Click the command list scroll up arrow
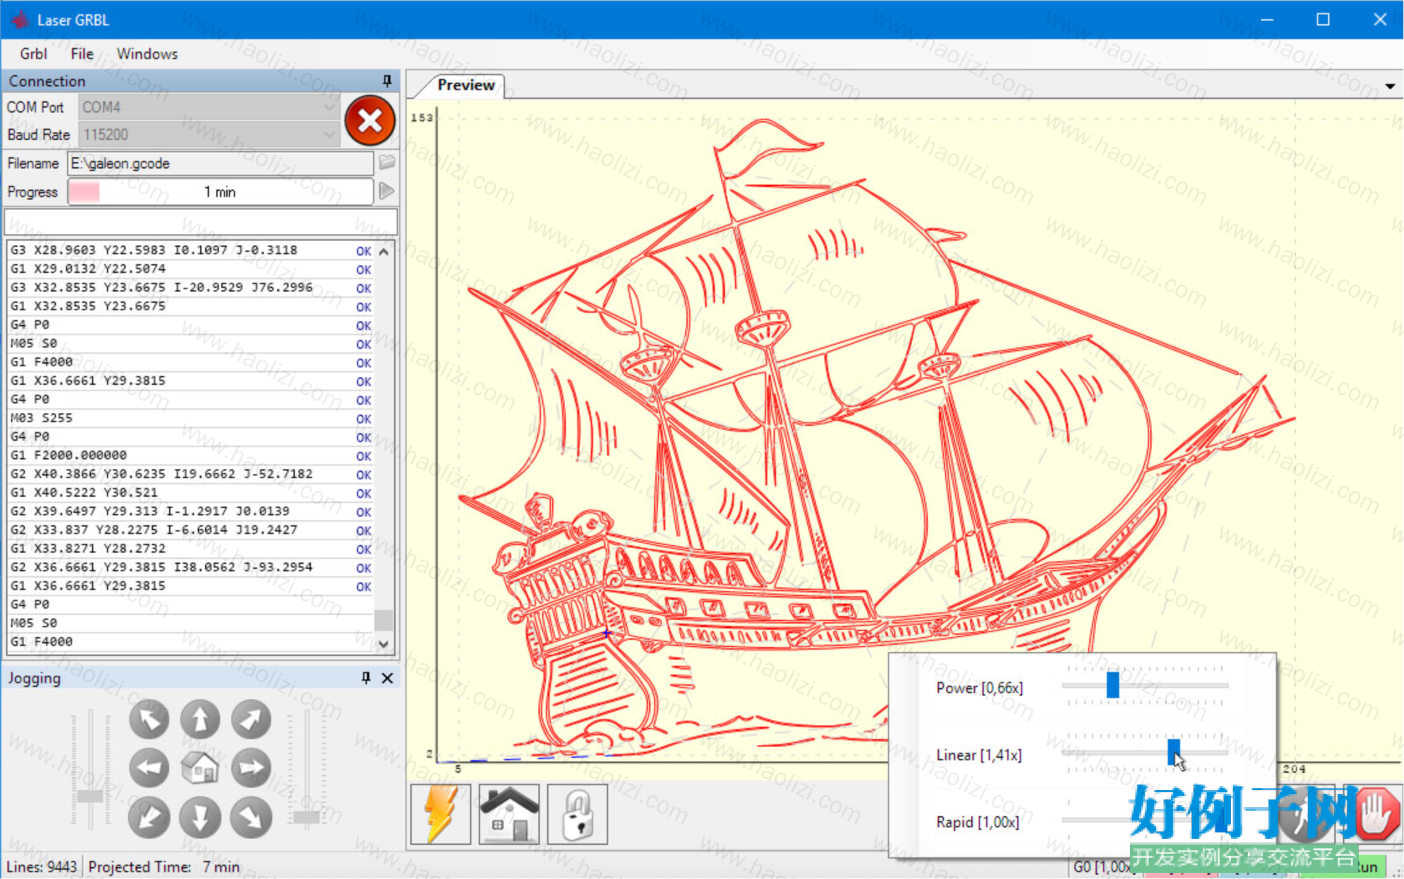 point(384,251)
